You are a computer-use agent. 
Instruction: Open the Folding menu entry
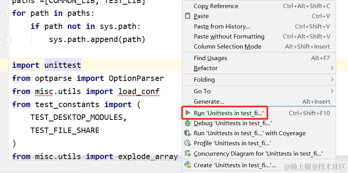(259, 80)
